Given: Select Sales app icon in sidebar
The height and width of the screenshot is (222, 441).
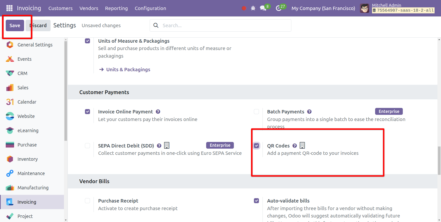Looking at the screenshot, I should 10,87.
